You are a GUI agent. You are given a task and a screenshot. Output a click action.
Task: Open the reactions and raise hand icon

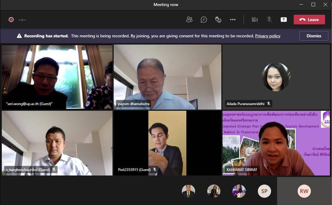tap(218, 20)
